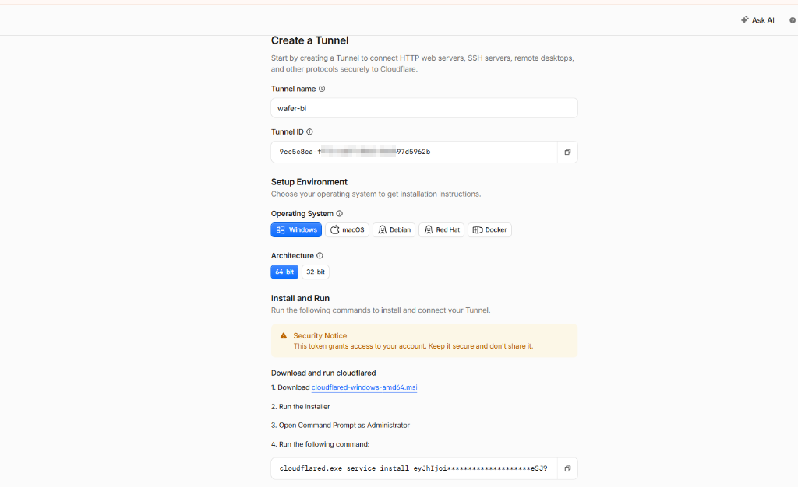The image size is (798, 487).
Task: Choose 64-bit architecture
Action: click(284, 272)
